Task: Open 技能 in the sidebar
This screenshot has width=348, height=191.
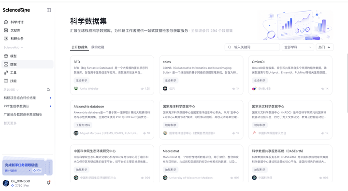Action: (x=11, y=81)
